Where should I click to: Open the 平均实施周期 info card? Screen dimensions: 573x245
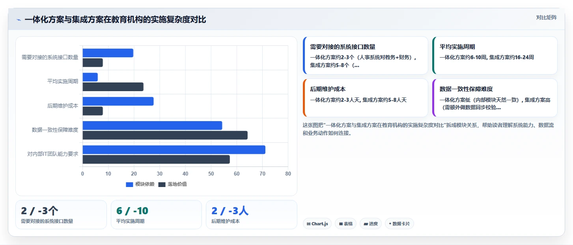[495, 55]
